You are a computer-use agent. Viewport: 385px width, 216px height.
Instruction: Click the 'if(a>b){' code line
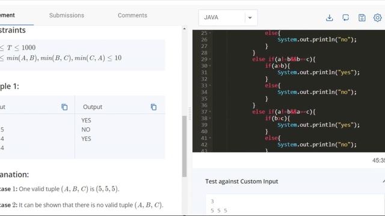[277, 65]
